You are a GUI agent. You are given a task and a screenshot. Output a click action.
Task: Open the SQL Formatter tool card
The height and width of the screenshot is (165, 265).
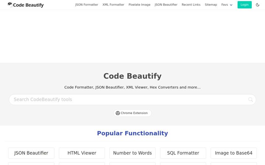(x=183, y=153)
